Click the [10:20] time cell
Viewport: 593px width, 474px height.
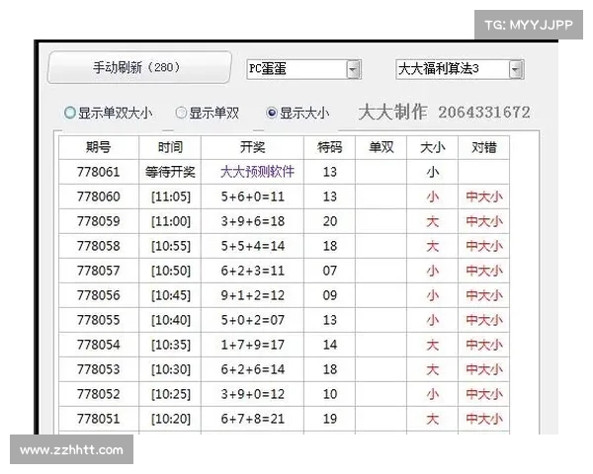point(170,419)
